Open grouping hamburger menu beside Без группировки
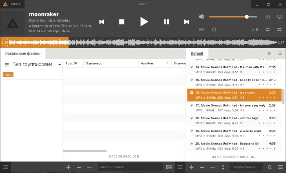The width and height of the screenshot is (286, 173). point(7,64)
